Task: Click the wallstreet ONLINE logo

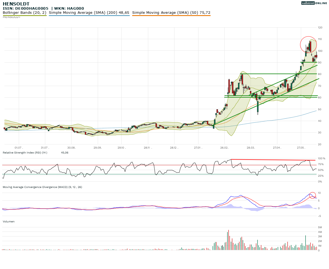Action: [x=314, y=3]
